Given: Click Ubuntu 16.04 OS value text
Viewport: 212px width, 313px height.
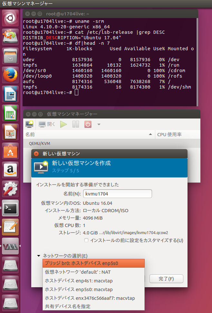Looking at the screenshot, I should coord(98,203).
